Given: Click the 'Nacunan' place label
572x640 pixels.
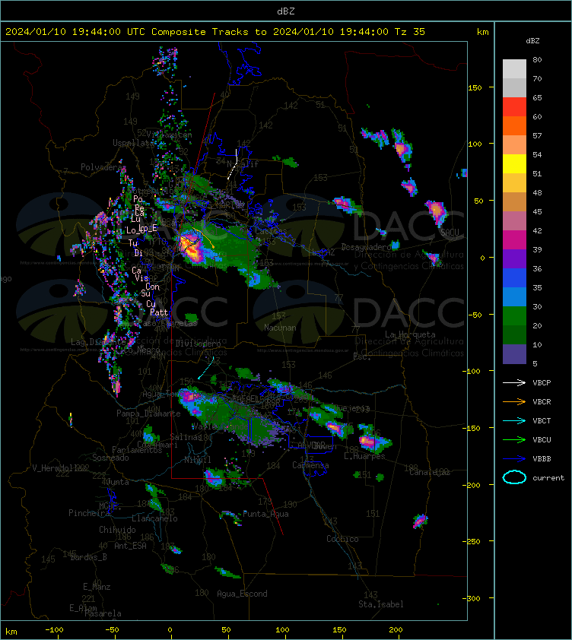Looking at the screenshot, I should (280, 328).
